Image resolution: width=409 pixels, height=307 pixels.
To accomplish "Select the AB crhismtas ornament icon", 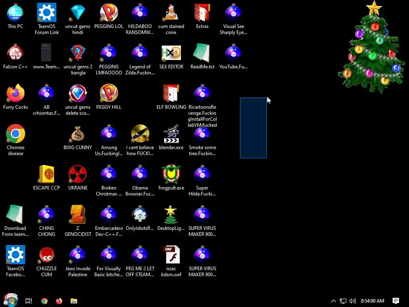I will point(46,93).
